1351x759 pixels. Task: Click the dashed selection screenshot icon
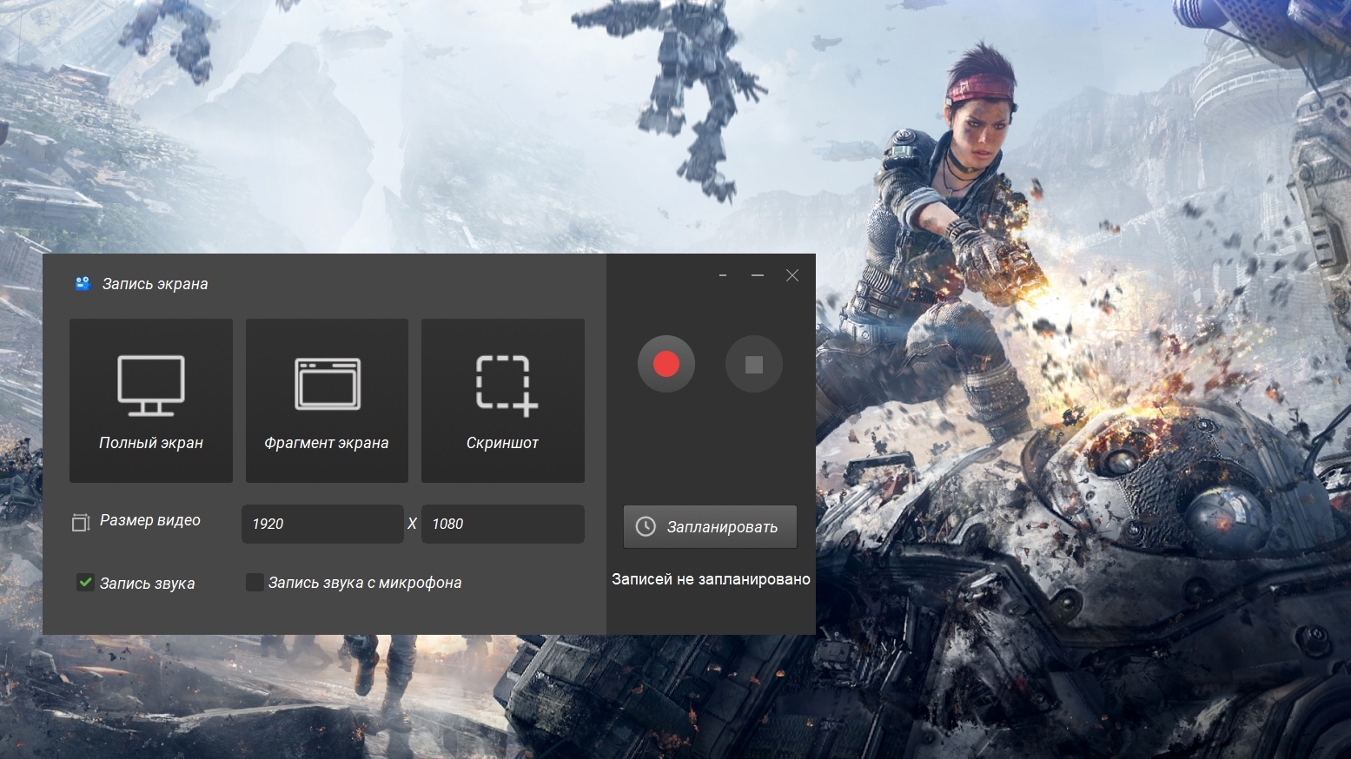point(506,383)
